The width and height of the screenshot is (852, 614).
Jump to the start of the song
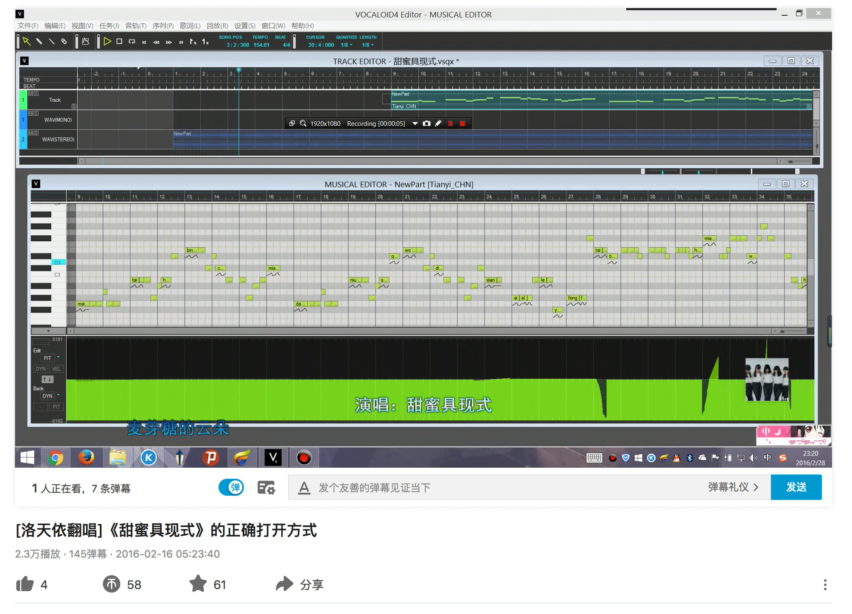[x=144, y=42]
